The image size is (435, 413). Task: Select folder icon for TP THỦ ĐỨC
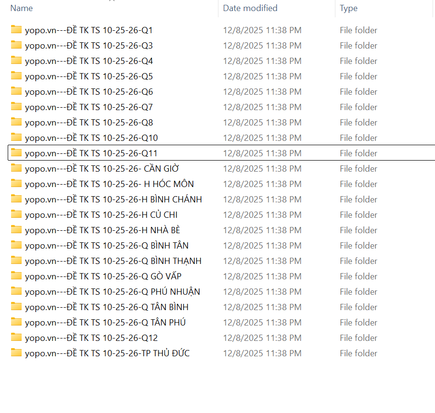[16, 353]
